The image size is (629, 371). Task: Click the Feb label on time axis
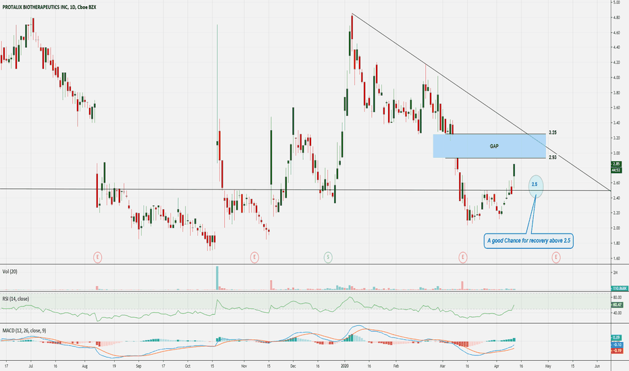coord(396,366)
